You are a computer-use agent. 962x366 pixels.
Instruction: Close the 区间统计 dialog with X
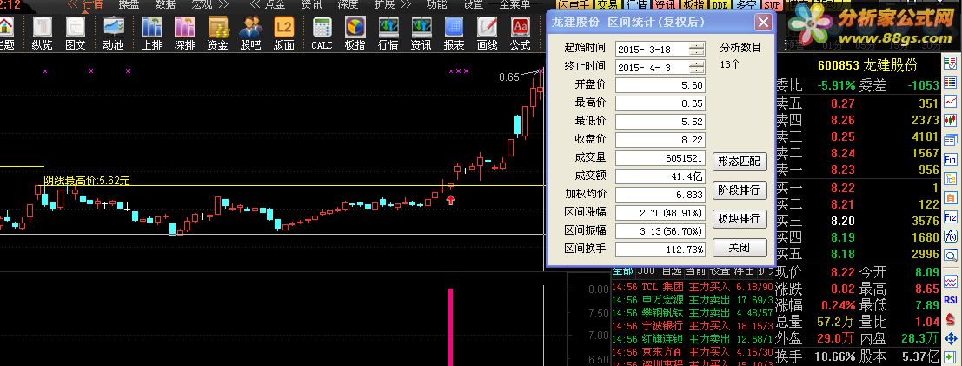(763, 23)
